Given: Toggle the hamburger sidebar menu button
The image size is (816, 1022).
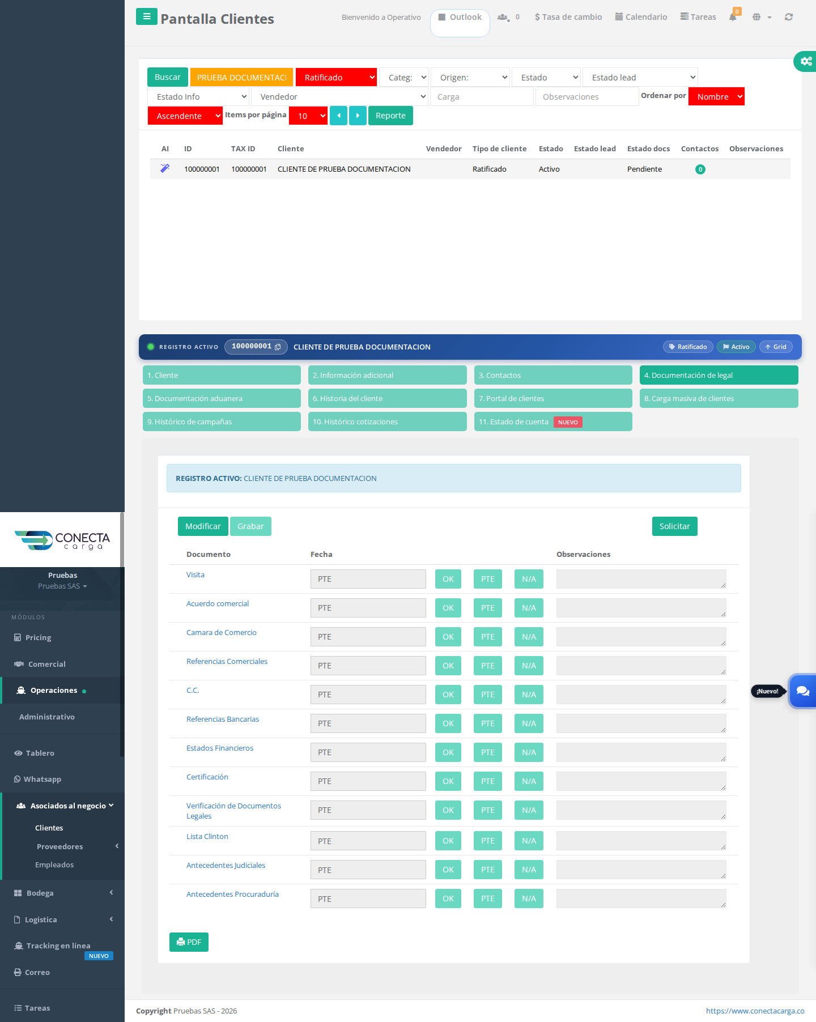Looking at the screenshot, I should pos(147,16).
